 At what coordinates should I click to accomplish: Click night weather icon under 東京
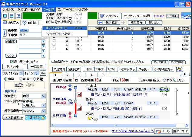pos(93,118)
